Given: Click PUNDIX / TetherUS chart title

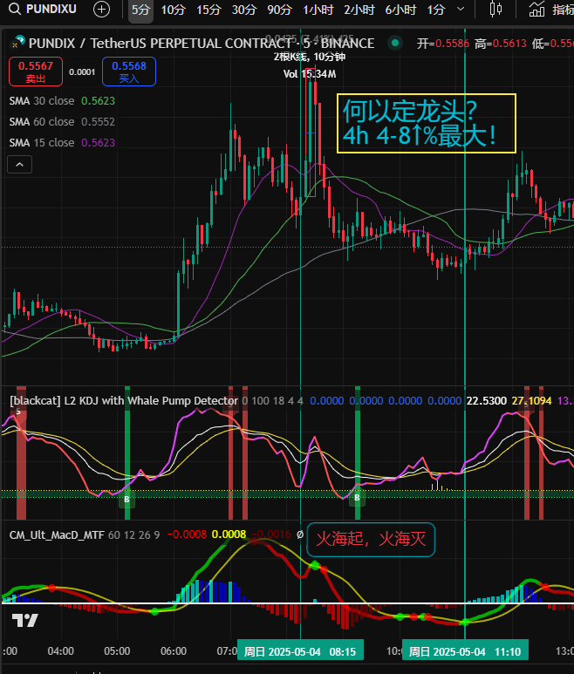Looking at the screenshot, I should (x=202, y=44).
